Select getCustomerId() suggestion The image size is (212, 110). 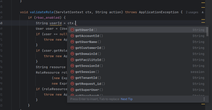coord(138,48)
